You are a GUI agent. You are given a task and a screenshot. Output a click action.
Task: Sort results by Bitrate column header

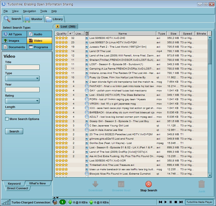201,33
